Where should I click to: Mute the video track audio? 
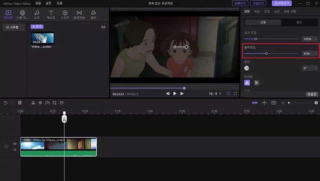pos(15,150)
